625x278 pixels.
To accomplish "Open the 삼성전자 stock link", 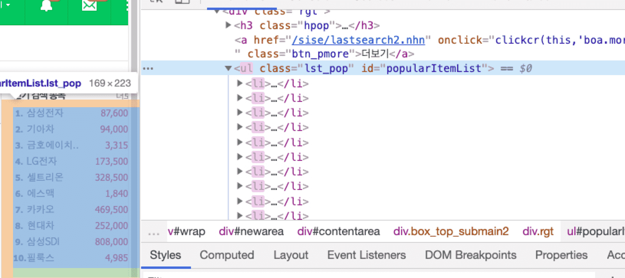I will 45,113.
